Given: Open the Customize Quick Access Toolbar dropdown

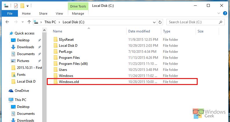Looking at the screenshot, I should [x=27, y=5].
